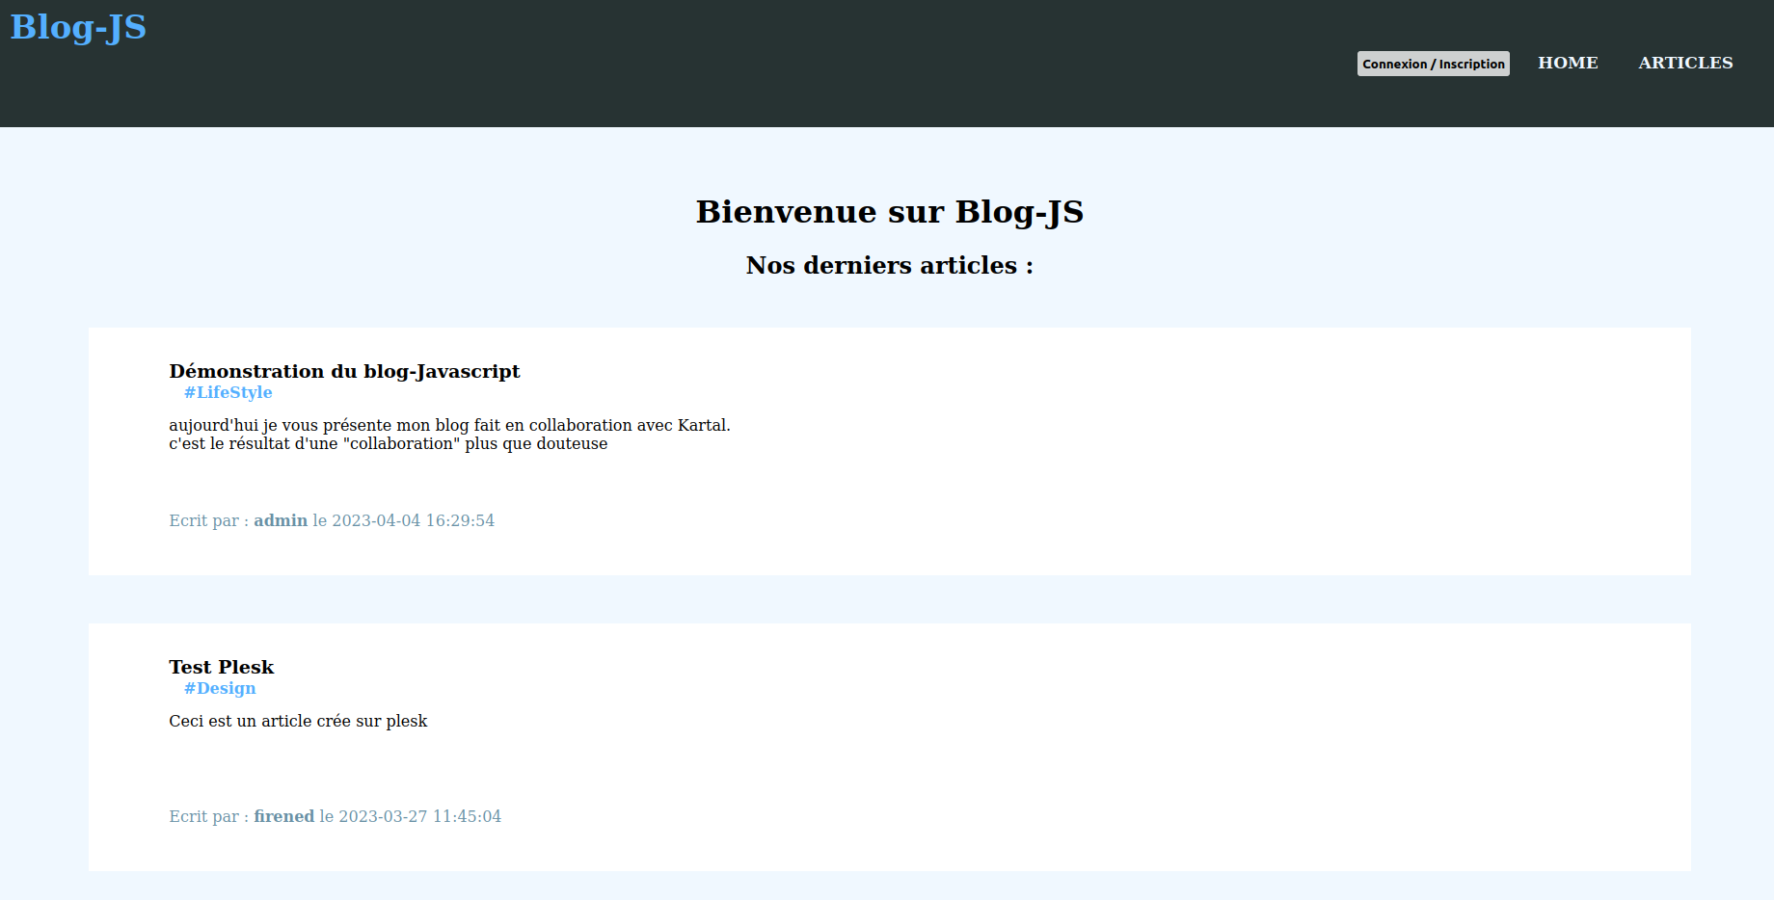Image resolution: width=1774 pixels, height=900 pixels.
Task: Click the author name admin
Action: point(280,520)
